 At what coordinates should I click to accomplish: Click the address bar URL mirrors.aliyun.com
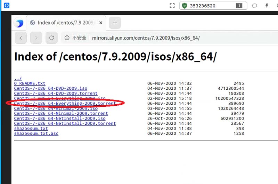click(x=146, y=38)
